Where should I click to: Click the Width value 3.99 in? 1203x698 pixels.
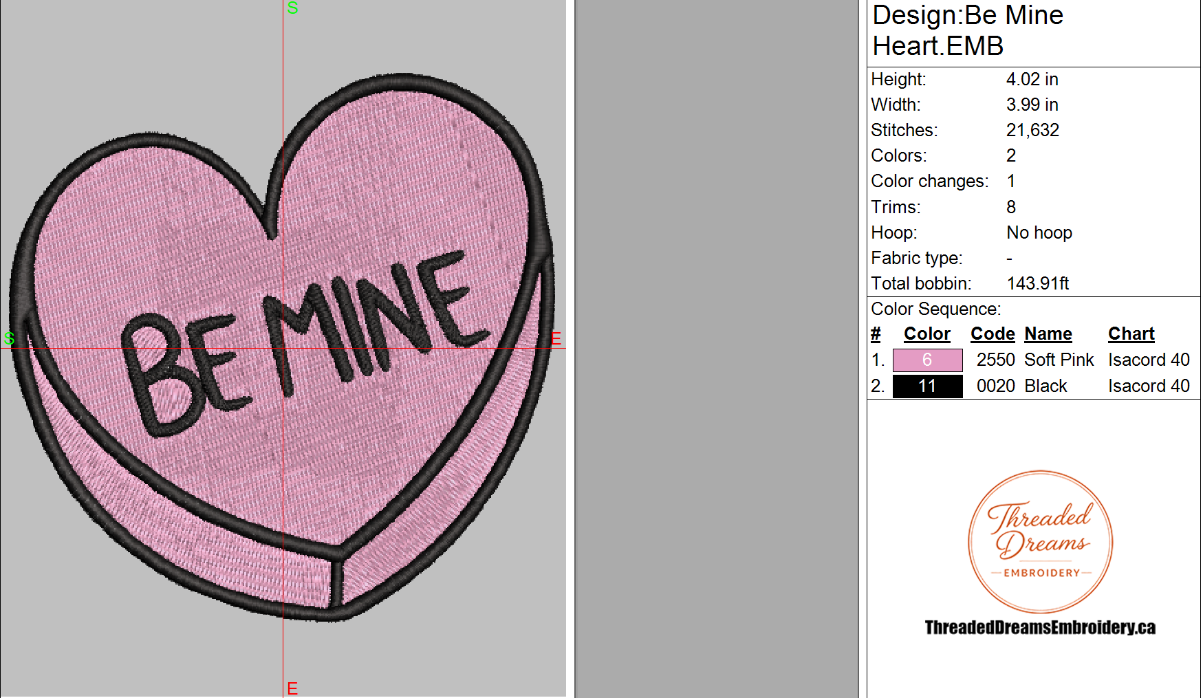coord(1032,105)
